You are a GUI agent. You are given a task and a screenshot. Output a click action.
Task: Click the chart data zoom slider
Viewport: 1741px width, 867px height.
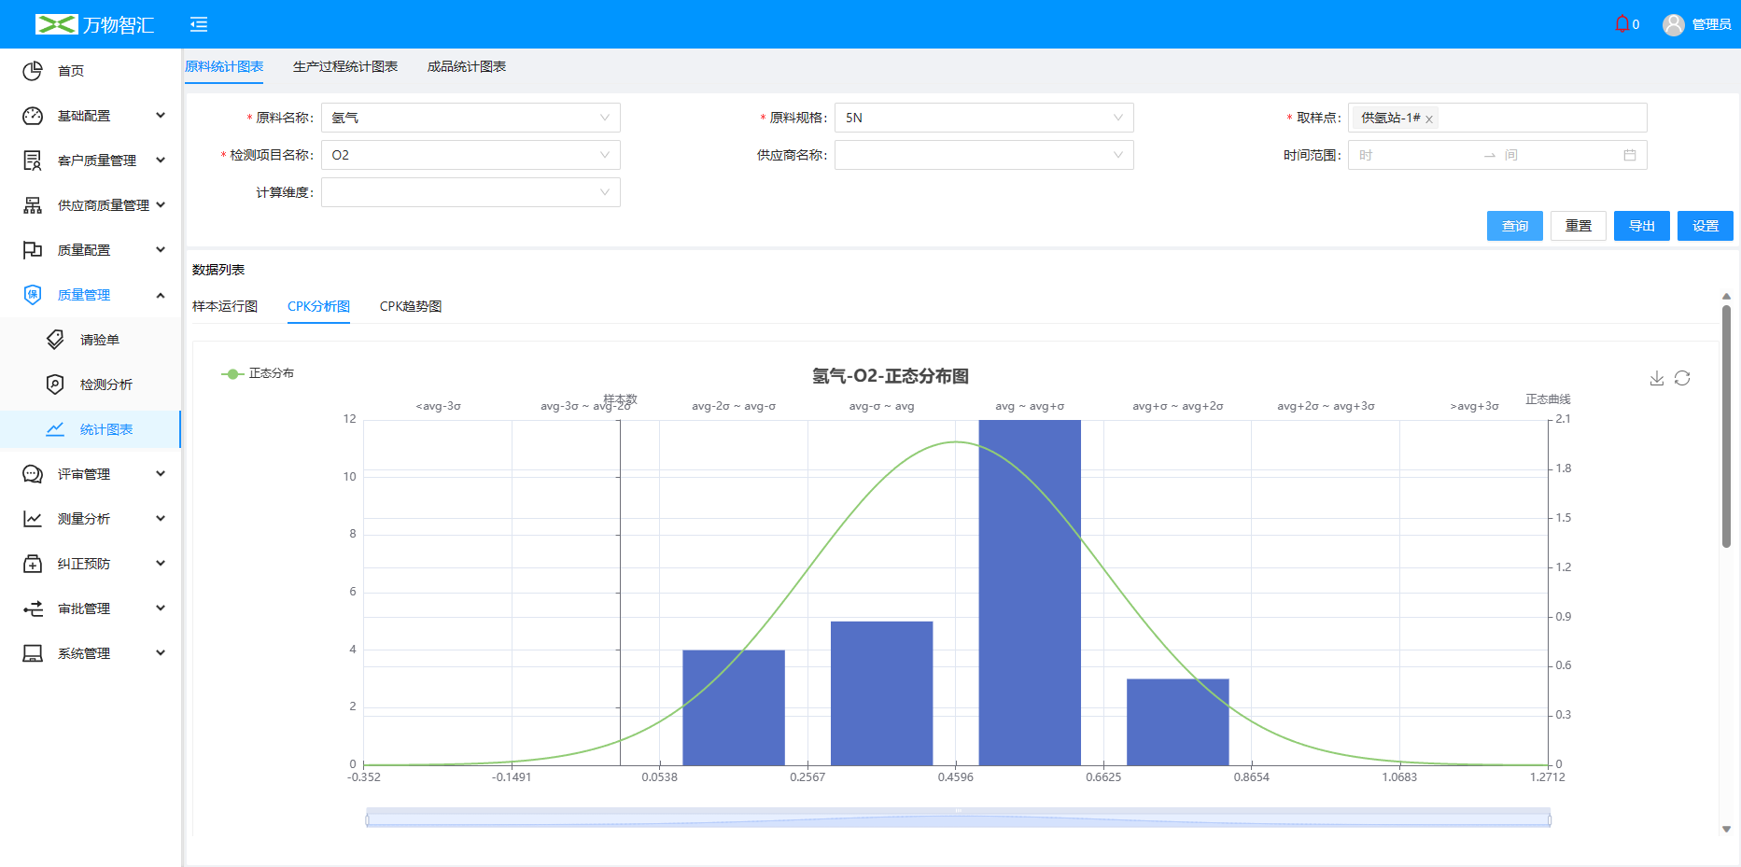[x=958, y=819]
